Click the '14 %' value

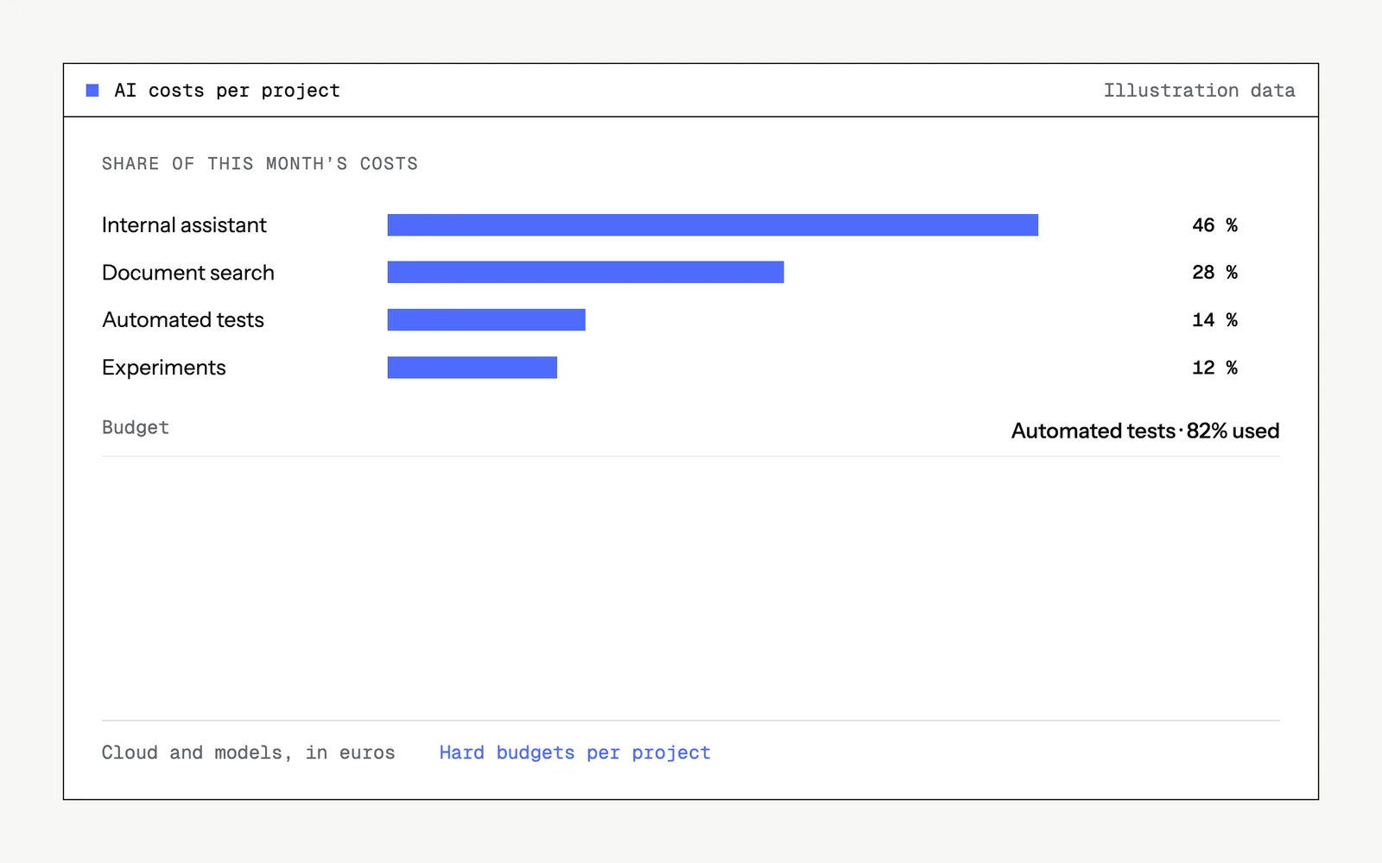(x=1214, y=320)
